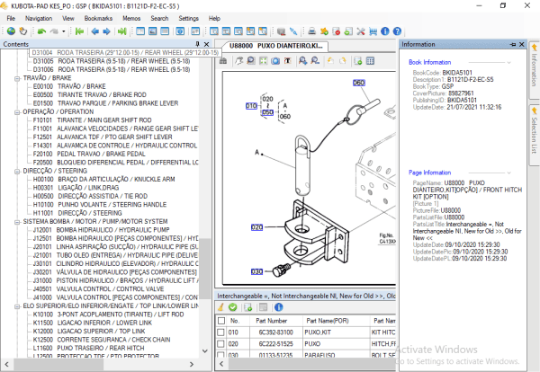The image size is (540, 372).
Task: Click the Part Number column header
Action: (x=272, y=321)
